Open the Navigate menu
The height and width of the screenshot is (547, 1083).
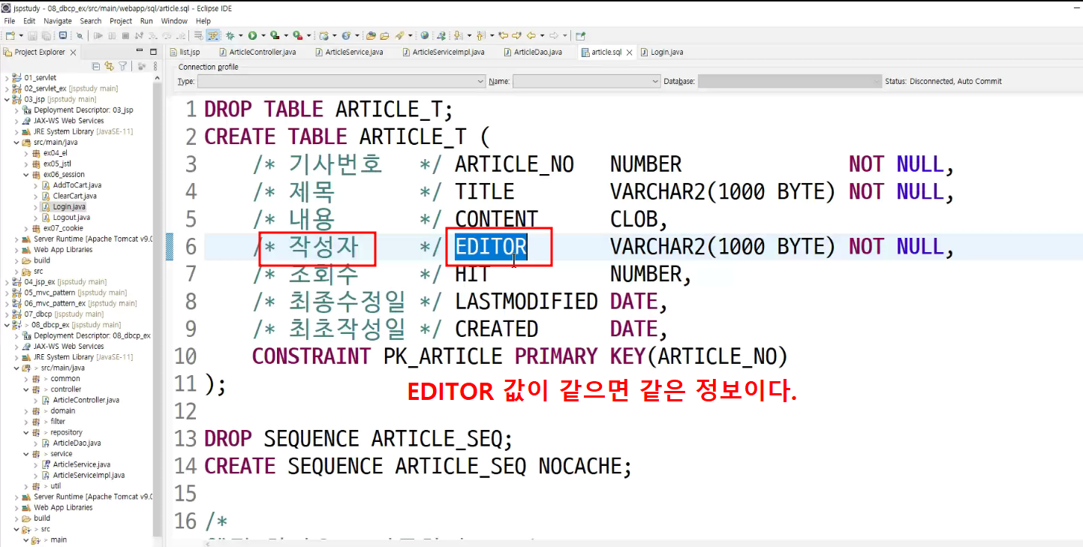(x=58, y=21)
